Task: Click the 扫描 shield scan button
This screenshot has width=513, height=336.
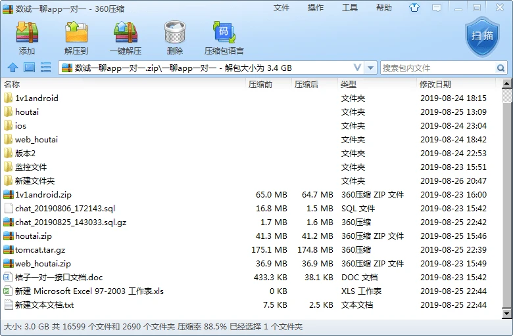Action: click(x=482, y=35)
